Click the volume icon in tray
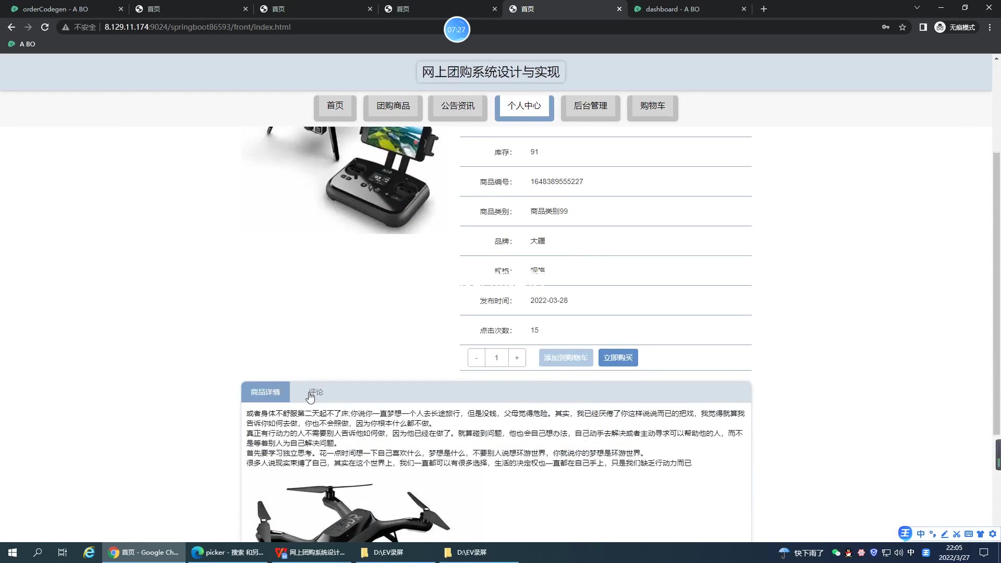1001x563 pixels. pos(898,552)
